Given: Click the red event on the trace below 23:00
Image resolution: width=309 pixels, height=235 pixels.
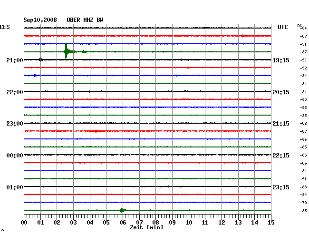Looking at the screenshot, I should (x=96, y=131).
